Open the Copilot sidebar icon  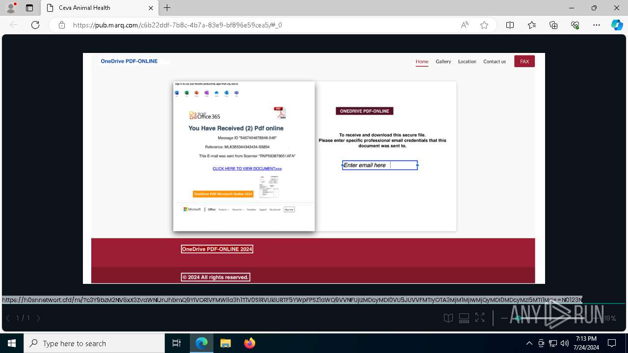617,25
